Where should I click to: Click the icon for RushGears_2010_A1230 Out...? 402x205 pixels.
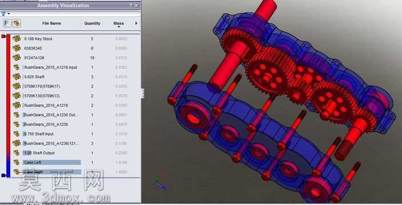17,115
